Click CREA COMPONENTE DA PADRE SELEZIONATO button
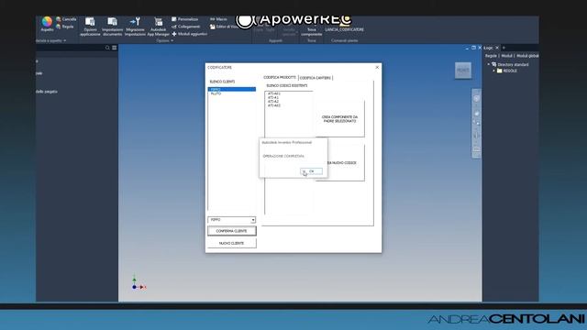 click(x=339, y=119)
